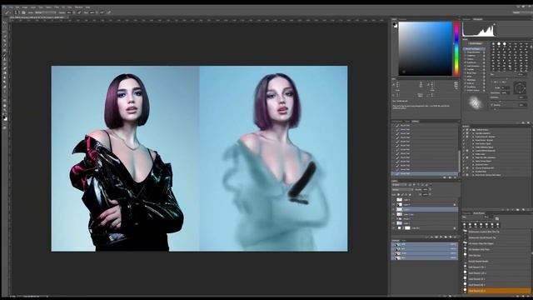
Task: Click inside the blue color picker field
Action: [426, 48]
